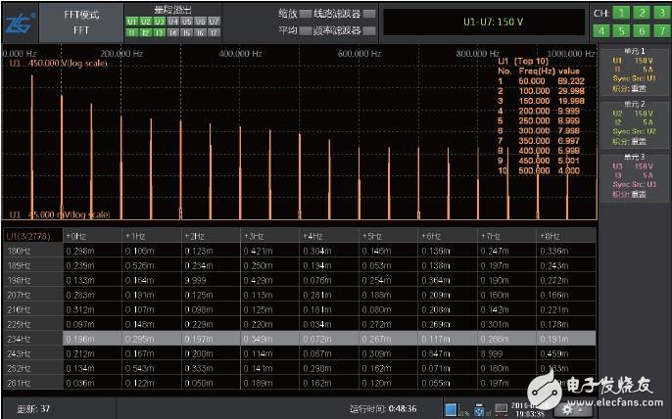Toggle the 平均 averaging indicator
The image size is (672, 419).
306,30
